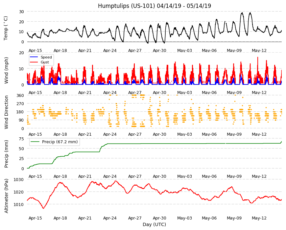Click the 1030 tick on altimeter axis
This screenshot has height=230, width=286.
19,179
